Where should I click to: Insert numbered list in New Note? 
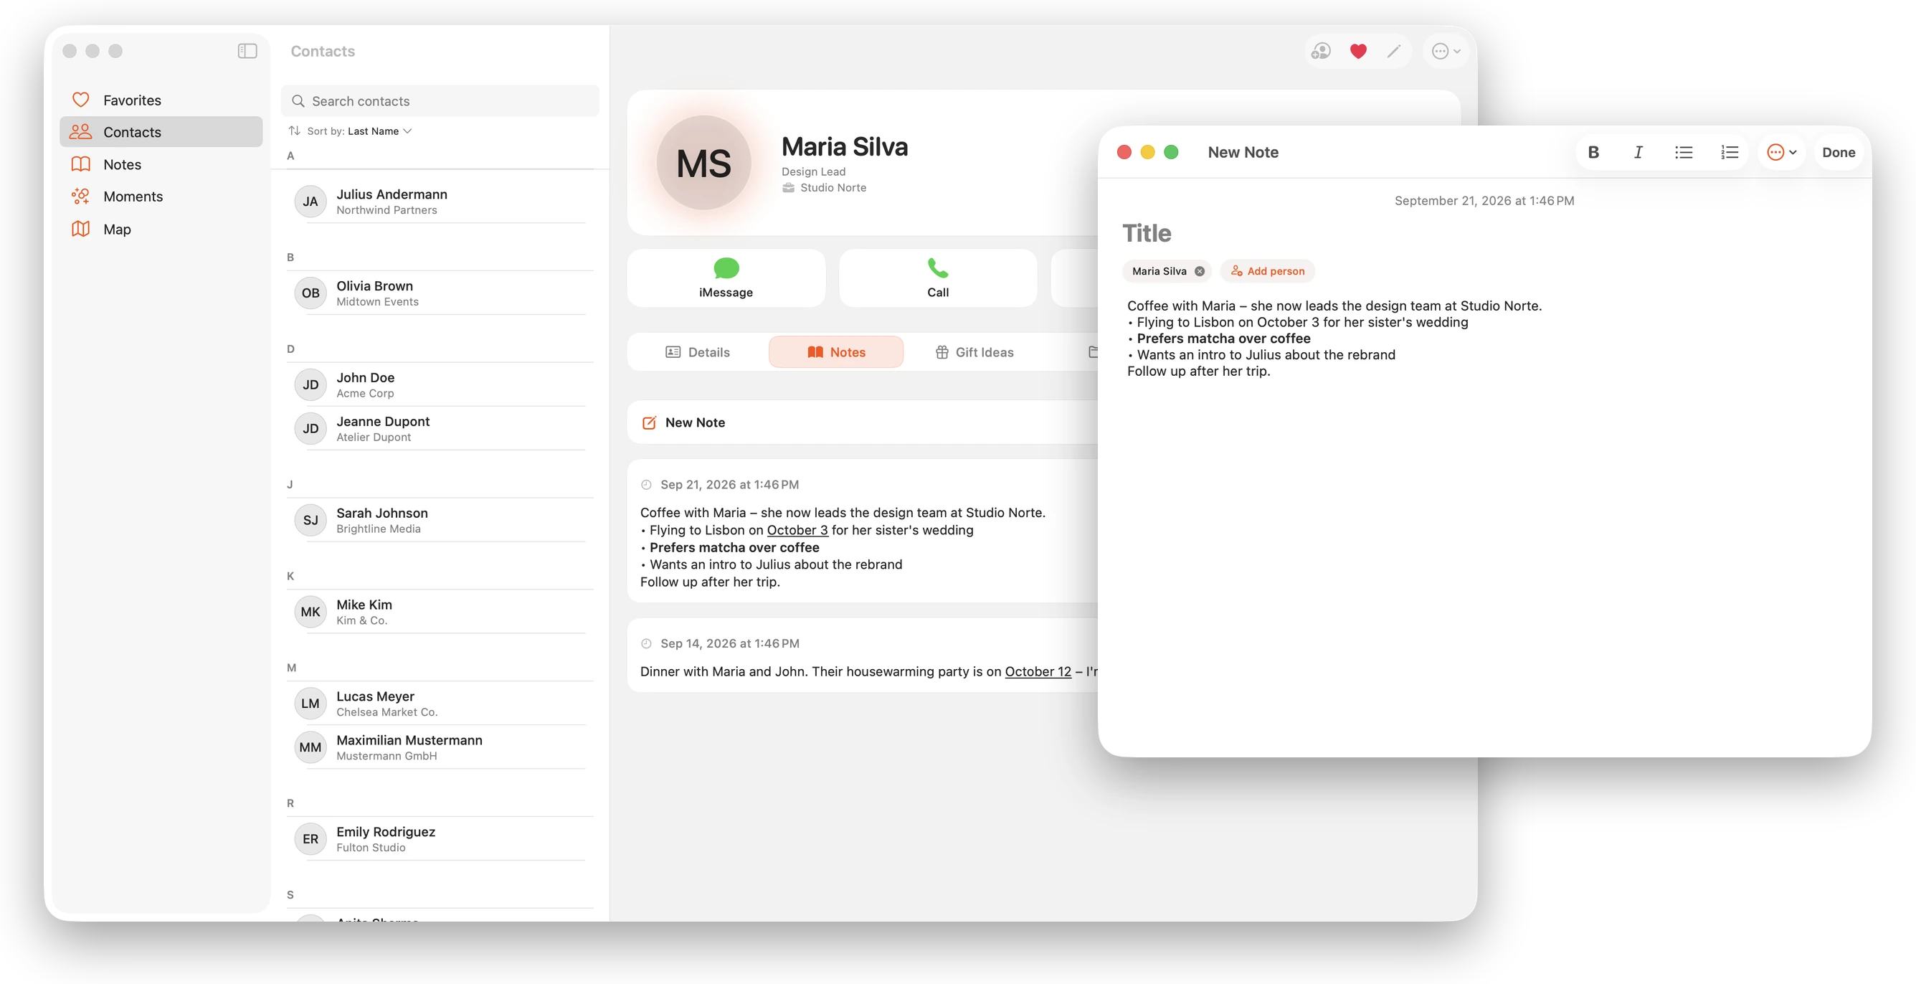click(1730, 153)
